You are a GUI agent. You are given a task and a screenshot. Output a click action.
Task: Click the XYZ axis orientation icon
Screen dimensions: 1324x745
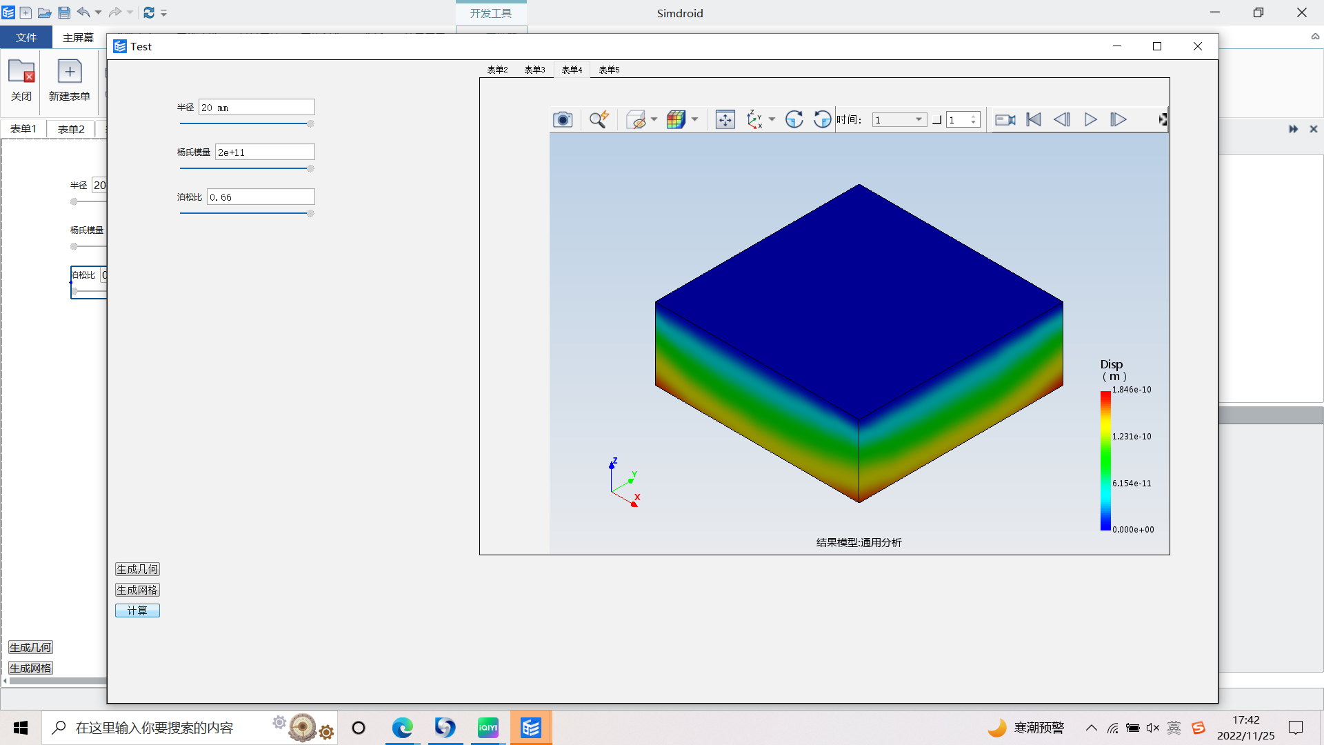pyautogui.click(x=754, y=120)
